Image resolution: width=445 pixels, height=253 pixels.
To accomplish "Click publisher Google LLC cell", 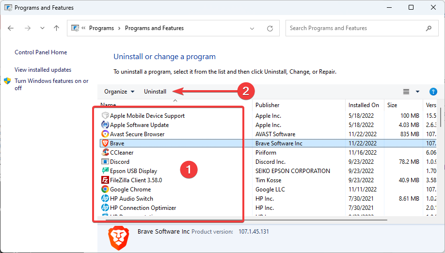I will [270, 189].
